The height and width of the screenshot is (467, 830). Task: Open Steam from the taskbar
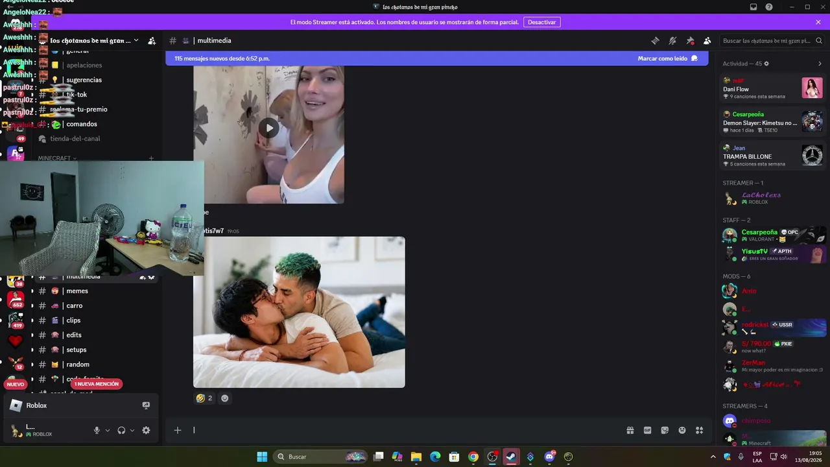coord(511,457)
